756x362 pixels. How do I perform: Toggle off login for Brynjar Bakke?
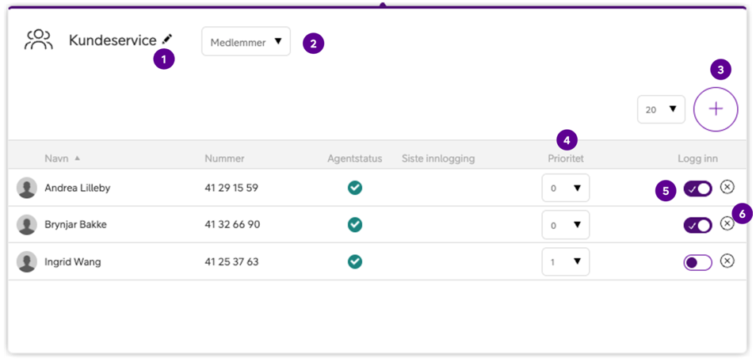point(697,225)
